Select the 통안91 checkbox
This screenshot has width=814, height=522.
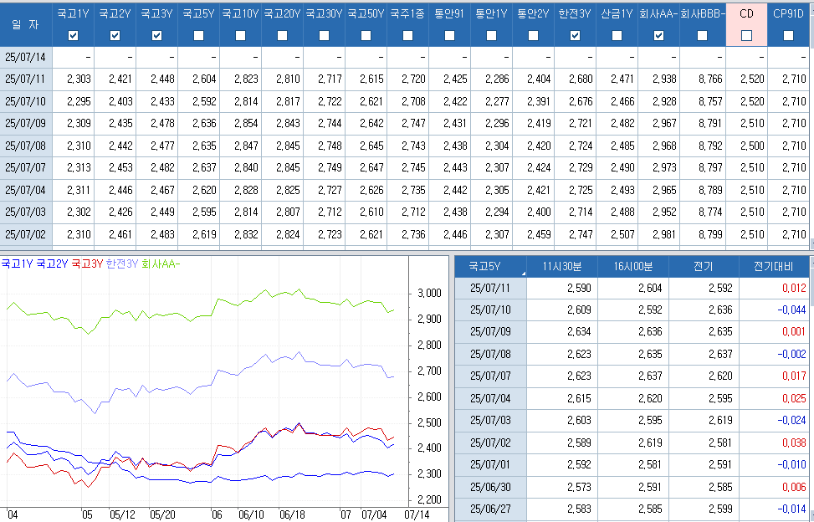[x=449, y=35]
